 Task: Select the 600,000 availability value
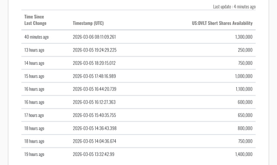[x=245, y=102]
